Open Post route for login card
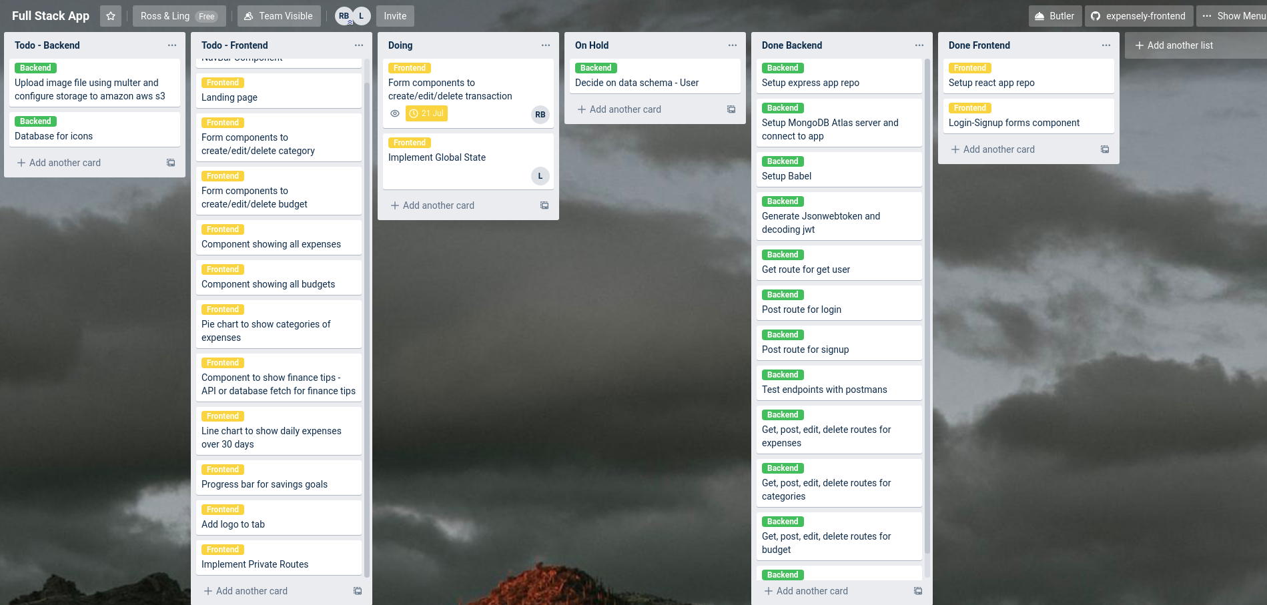 click(x=839, y=303)
